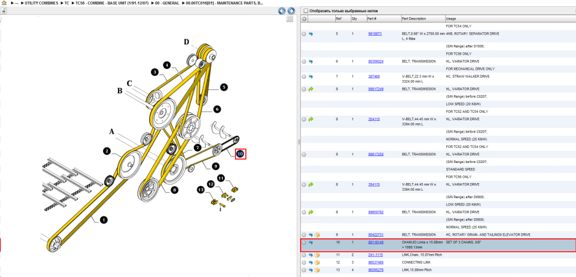Open part number link 80356024
Image resolution: width=576 pixels, height=277 pixels.
pos(376,62)
